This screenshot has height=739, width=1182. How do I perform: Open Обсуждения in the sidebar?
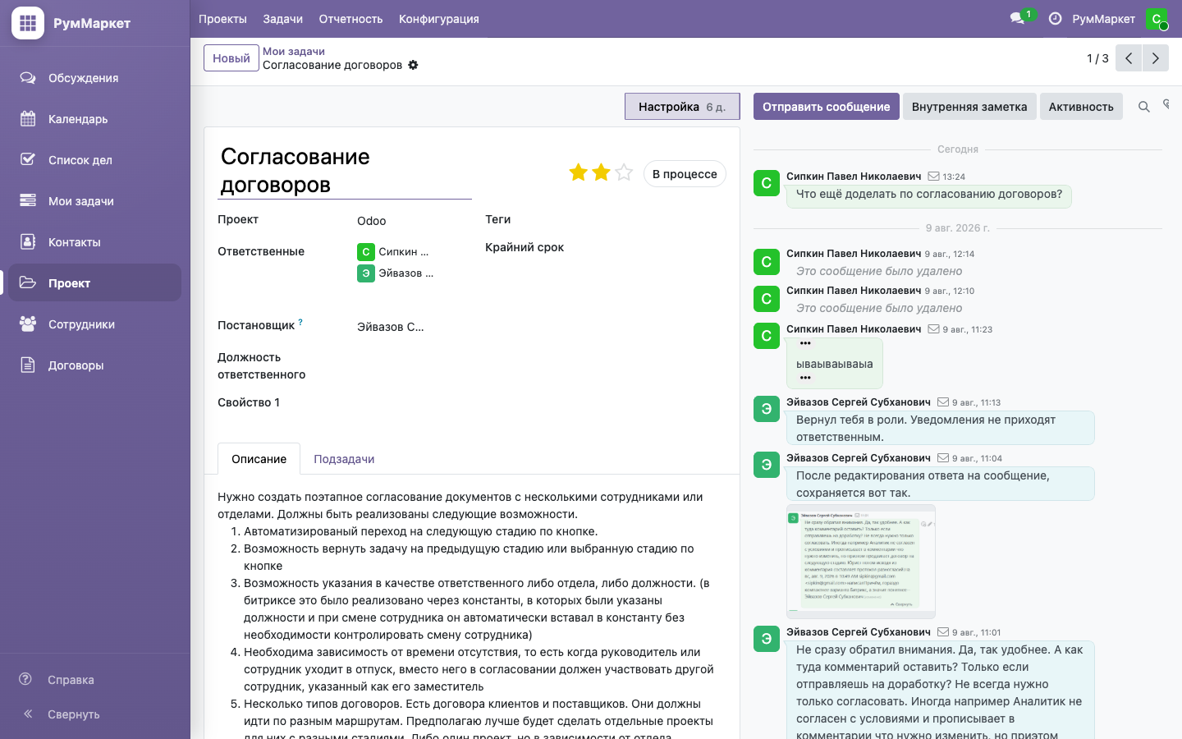click(95, 78)
